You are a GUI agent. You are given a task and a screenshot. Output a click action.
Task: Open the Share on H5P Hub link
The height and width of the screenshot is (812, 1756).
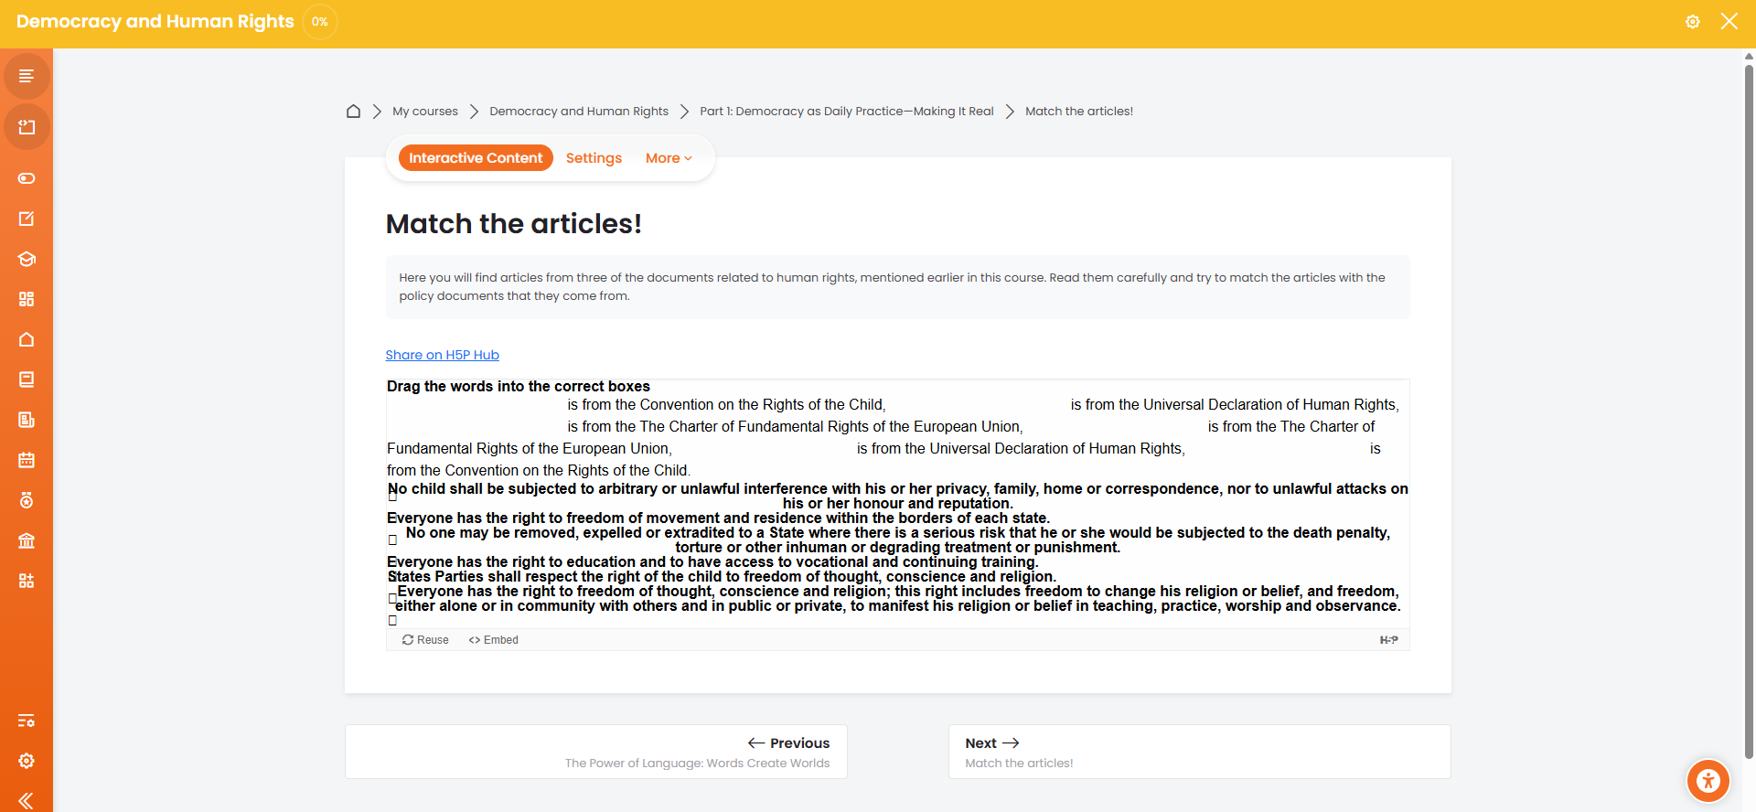442,355
